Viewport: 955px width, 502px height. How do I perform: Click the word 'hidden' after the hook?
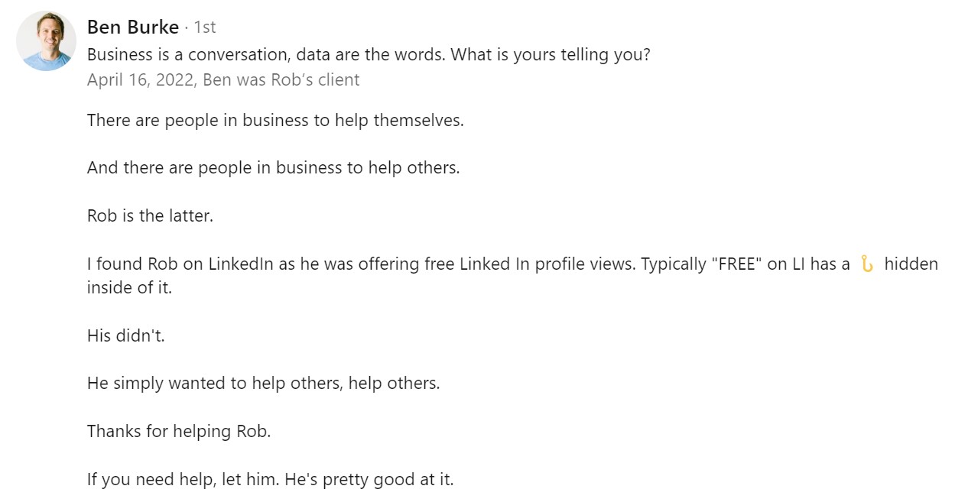click(911, 264)
